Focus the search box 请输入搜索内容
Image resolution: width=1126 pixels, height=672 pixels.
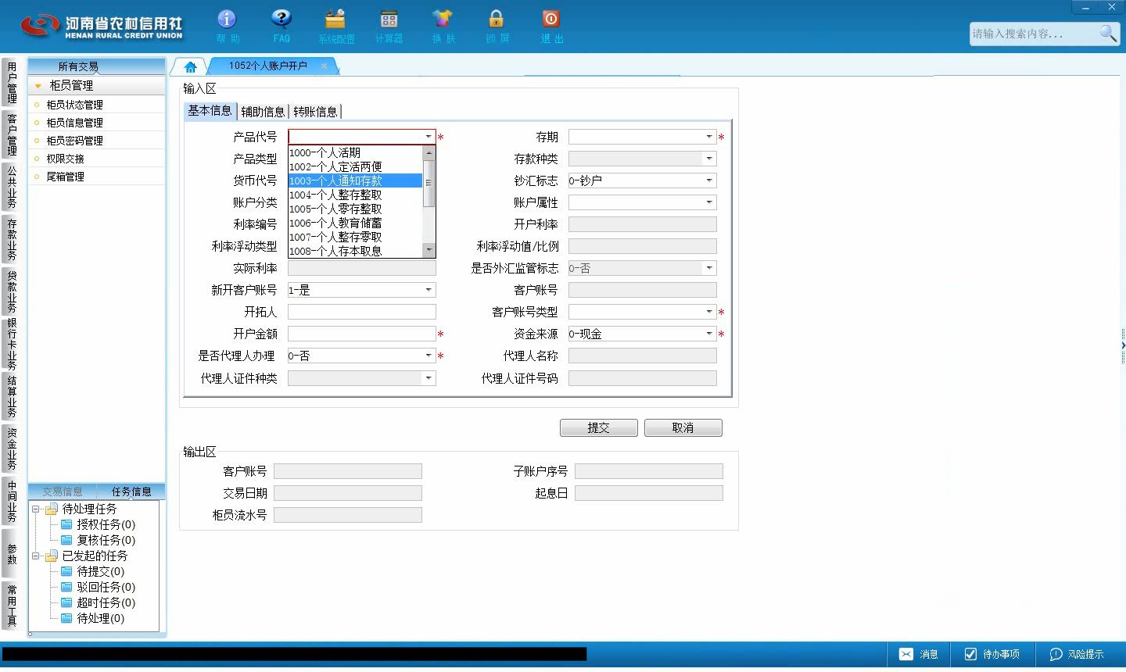(x=1034, y=34)
